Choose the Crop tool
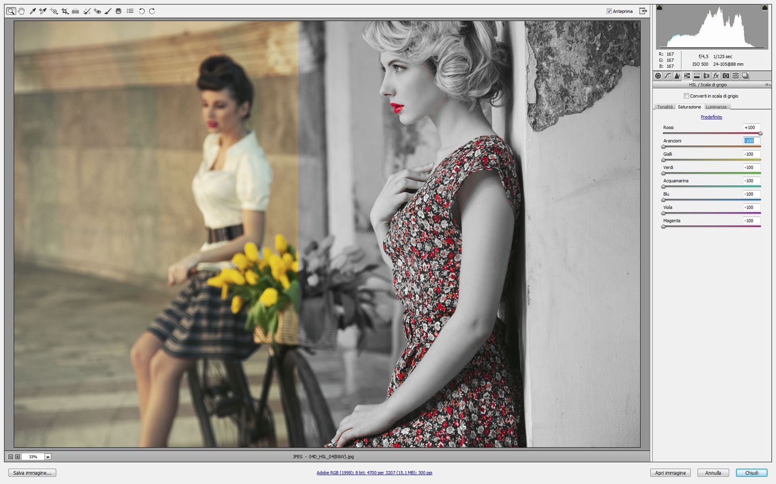Viewport: 776px width, 484px height. tap(65, 11)
